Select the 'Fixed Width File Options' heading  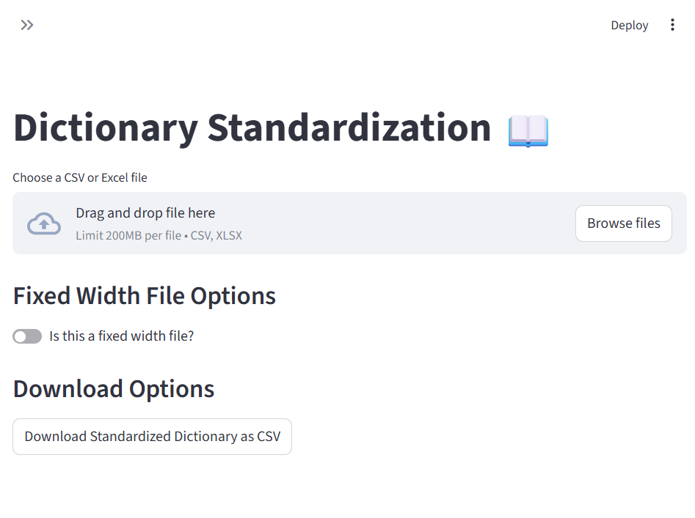[145, 296]
